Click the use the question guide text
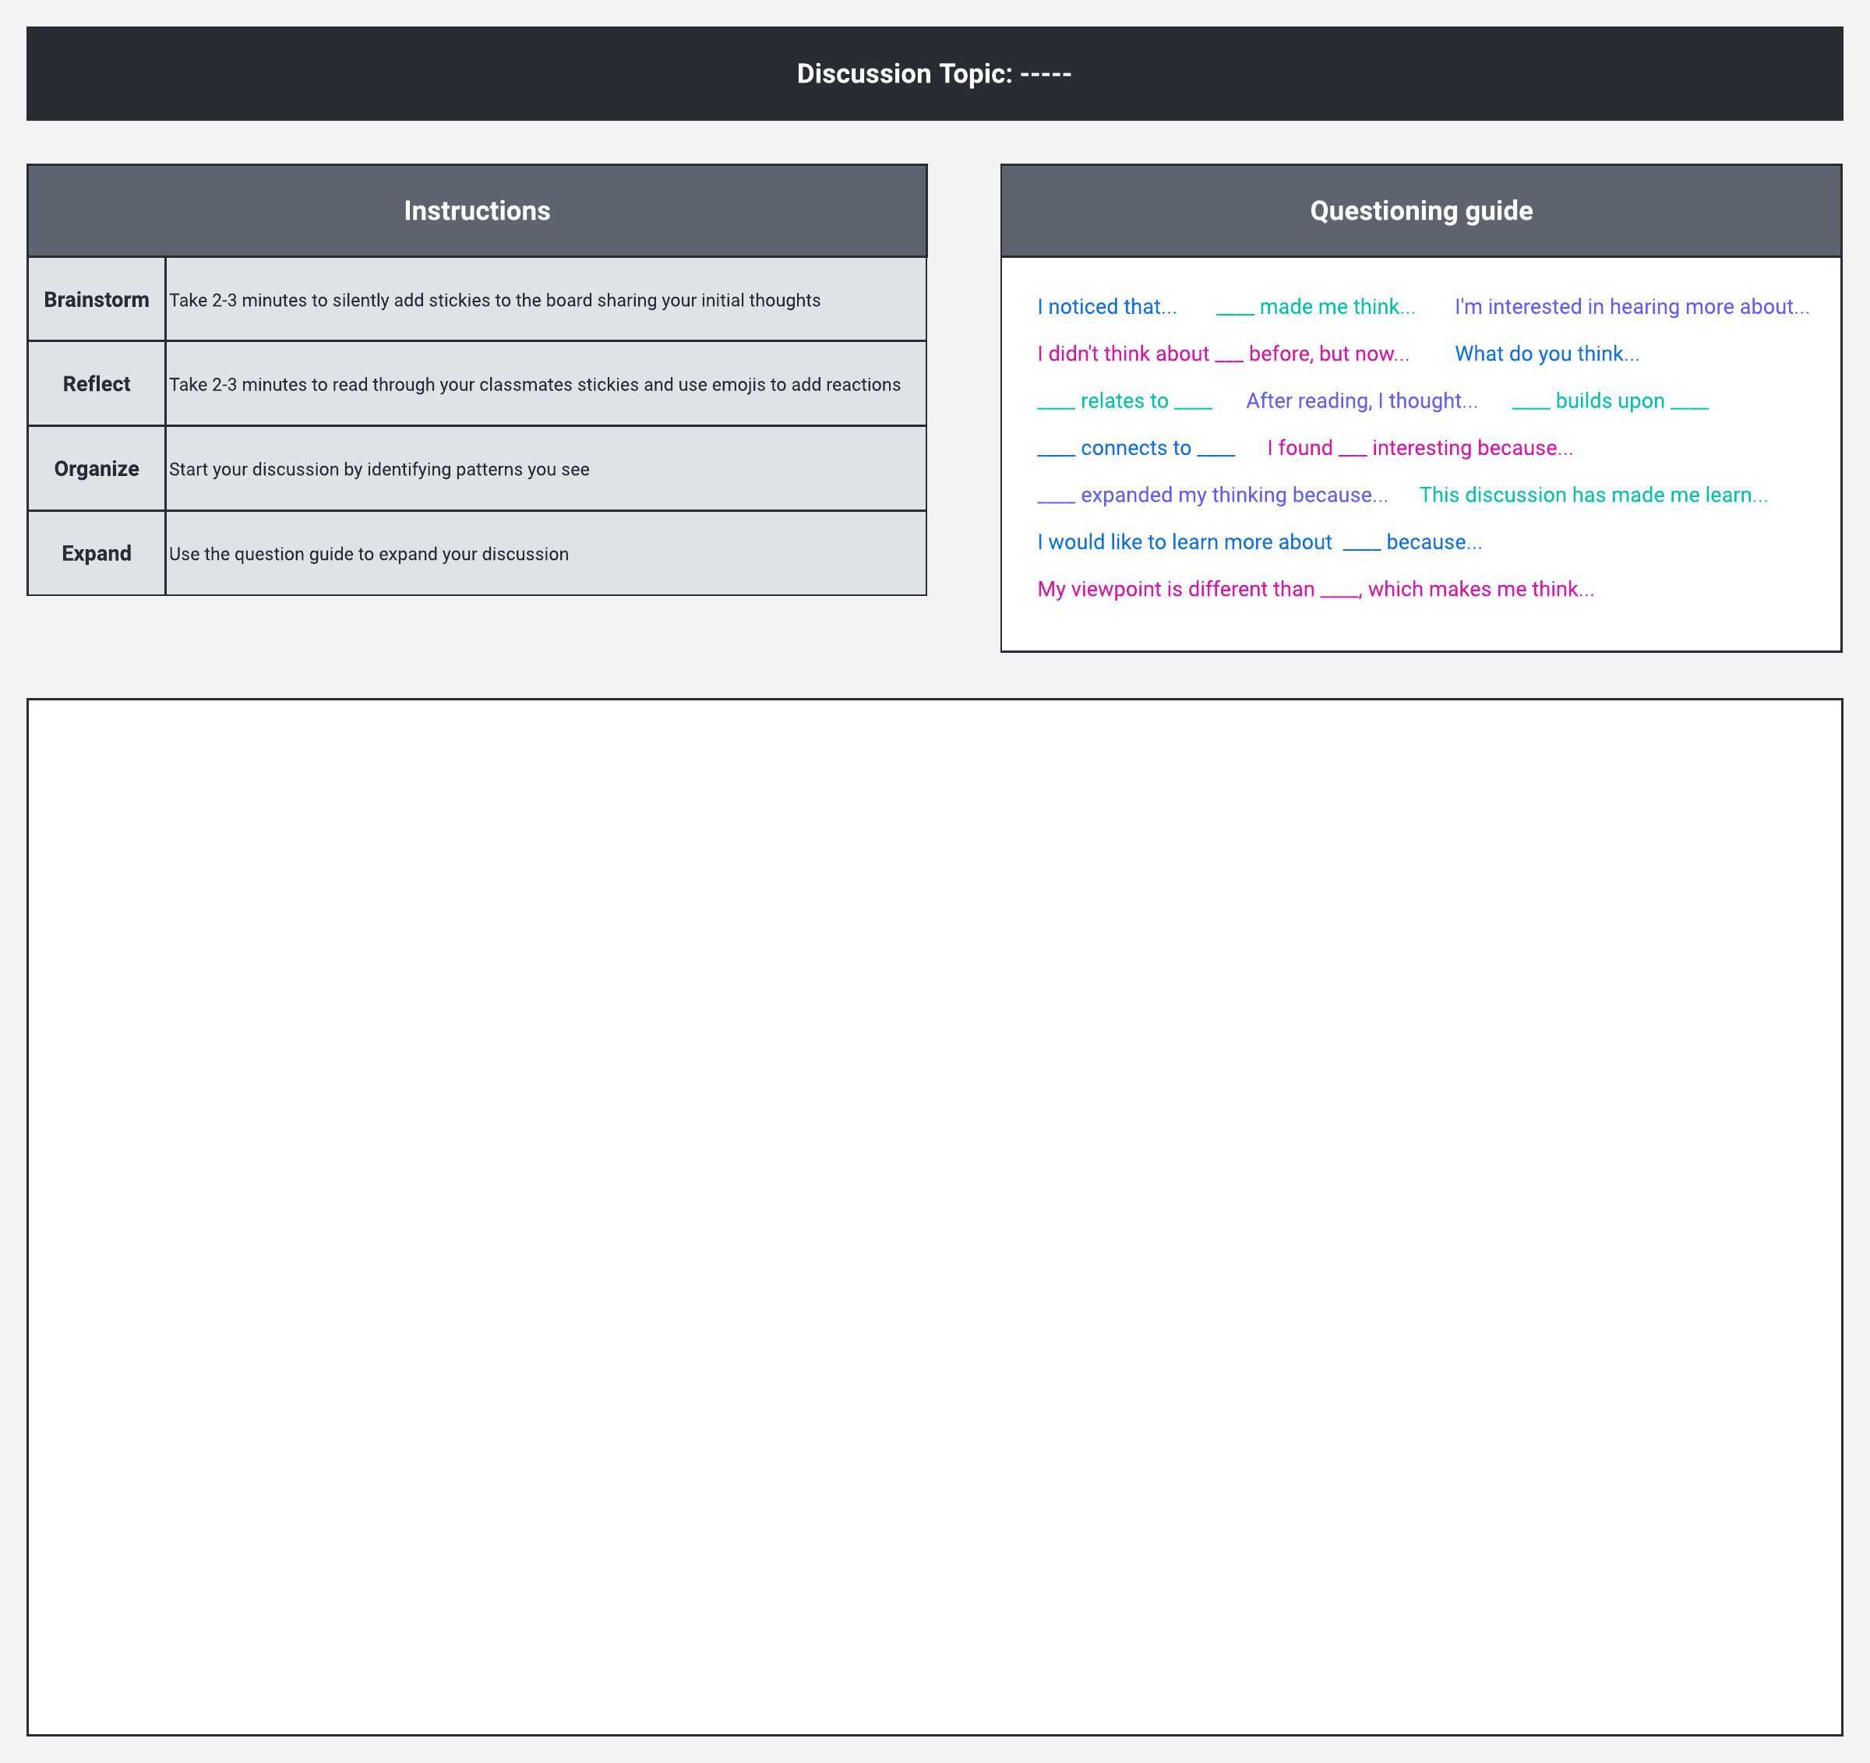 coord(369,554)
